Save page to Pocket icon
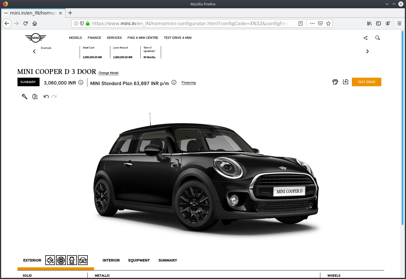 point(320,23)
